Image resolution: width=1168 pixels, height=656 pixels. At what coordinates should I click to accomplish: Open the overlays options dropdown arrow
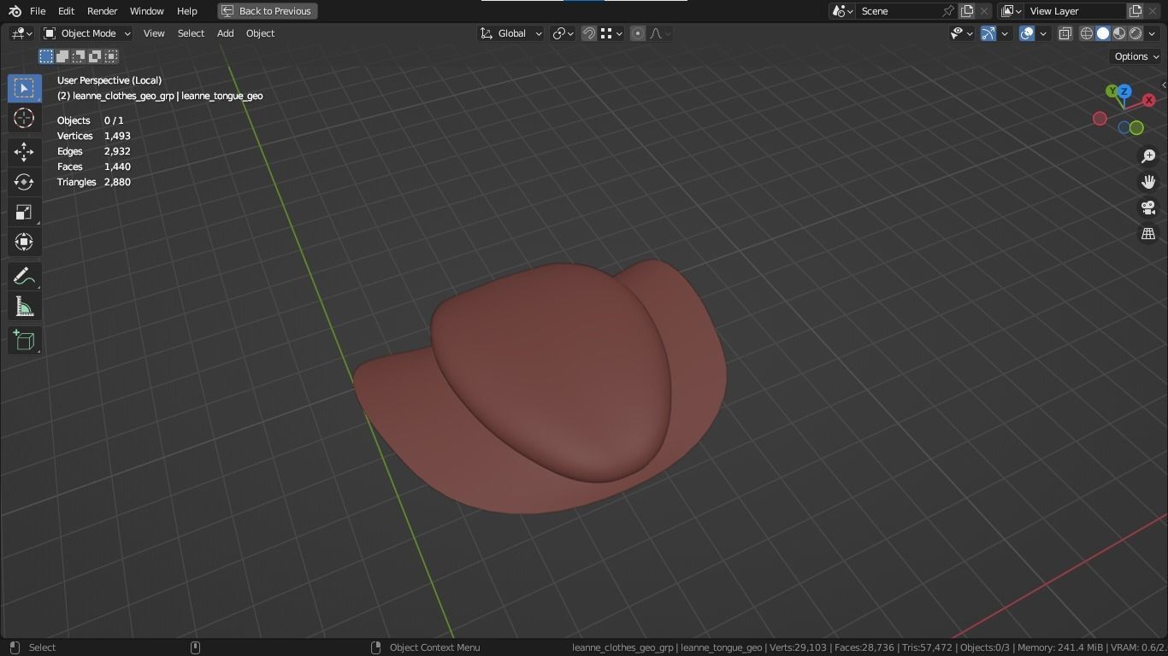tap(1043, 33)
